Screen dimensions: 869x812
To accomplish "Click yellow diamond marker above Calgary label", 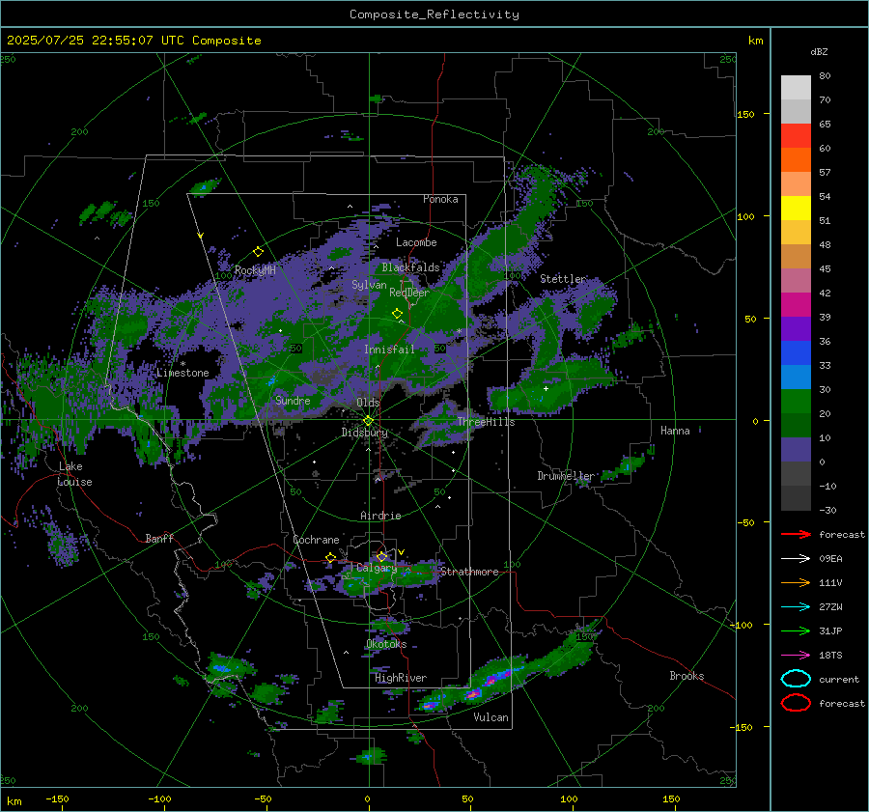I will [381, 556].
